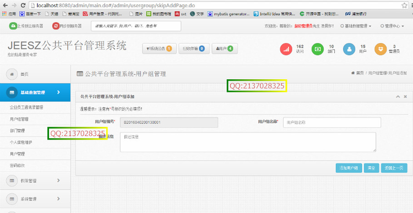Open the 收件箱 inbox button
Image resolution: width=413 pixels, height=213 pixels.
coord(194,48)
